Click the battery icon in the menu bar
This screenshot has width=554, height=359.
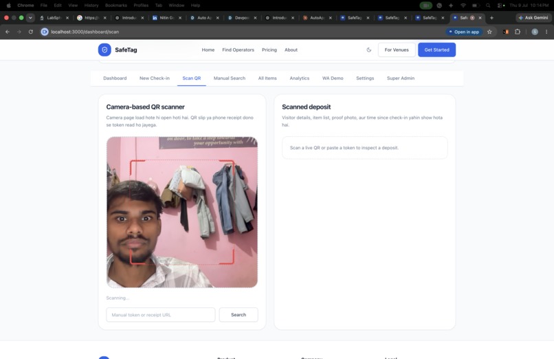coord(476,6)
